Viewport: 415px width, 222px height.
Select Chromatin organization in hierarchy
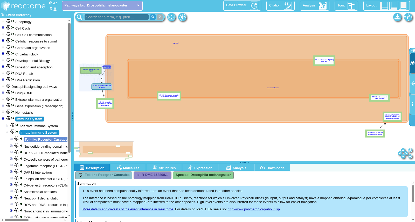pyautogui.click(x=33, y=48)
